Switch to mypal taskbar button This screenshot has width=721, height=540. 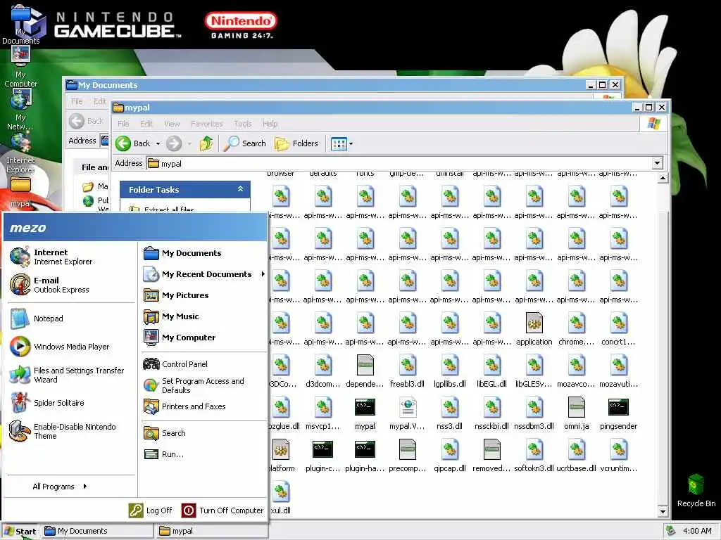[212, 531]
